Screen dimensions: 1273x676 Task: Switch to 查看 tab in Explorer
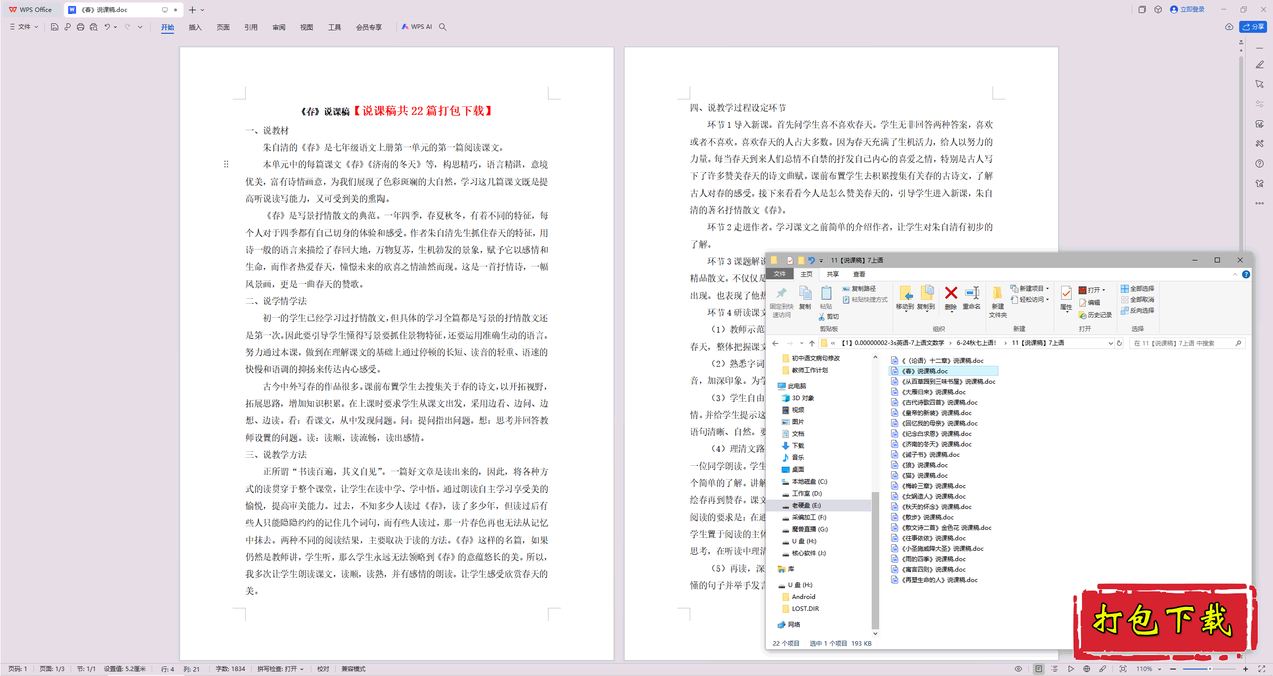[859, 274]
